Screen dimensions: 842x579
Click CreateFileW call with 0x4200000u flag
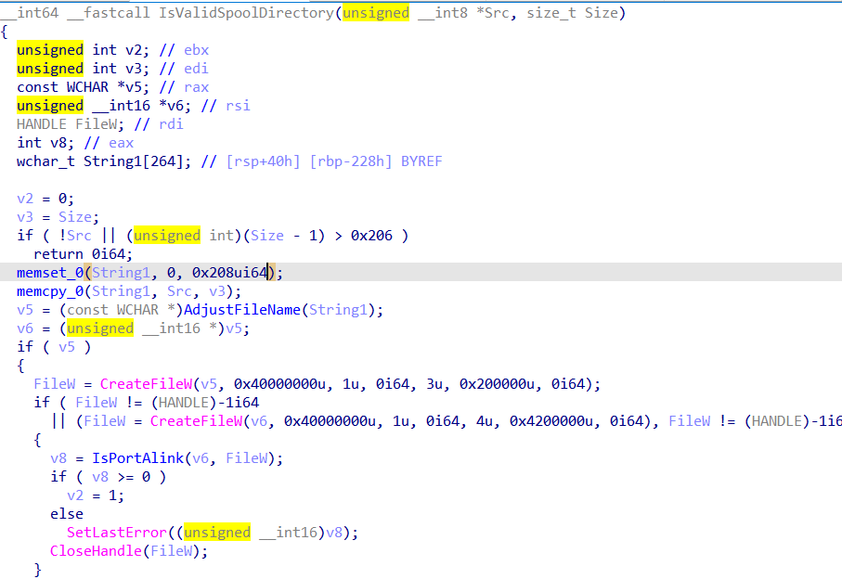click(x=196, y=421)
